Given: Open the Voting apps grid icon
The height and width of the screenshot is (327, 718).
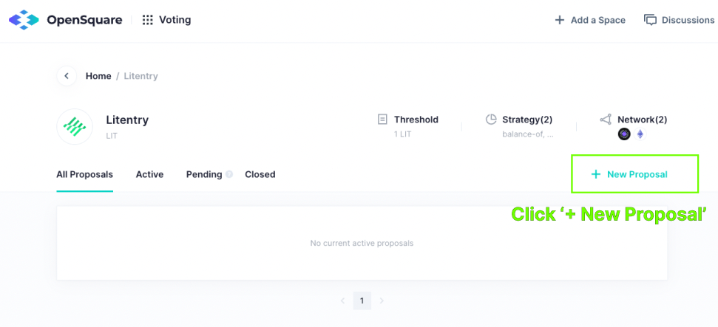Looking at the screenshot, I should tap(147, 20).
